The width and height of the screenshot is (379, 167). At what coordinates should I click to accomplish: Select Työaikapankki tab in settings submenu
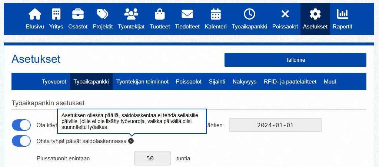[x=92, y=81]
